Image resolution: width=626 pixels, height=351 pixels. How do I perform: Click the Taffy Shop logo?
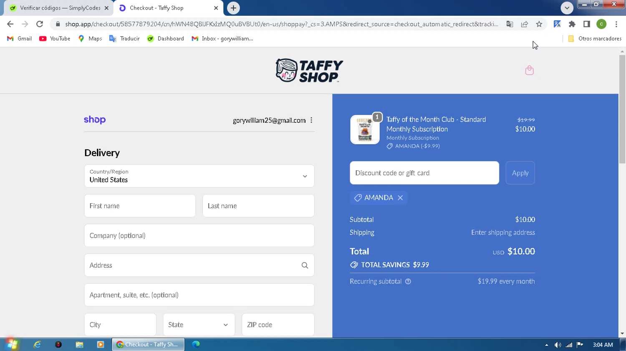pos(309,70)
